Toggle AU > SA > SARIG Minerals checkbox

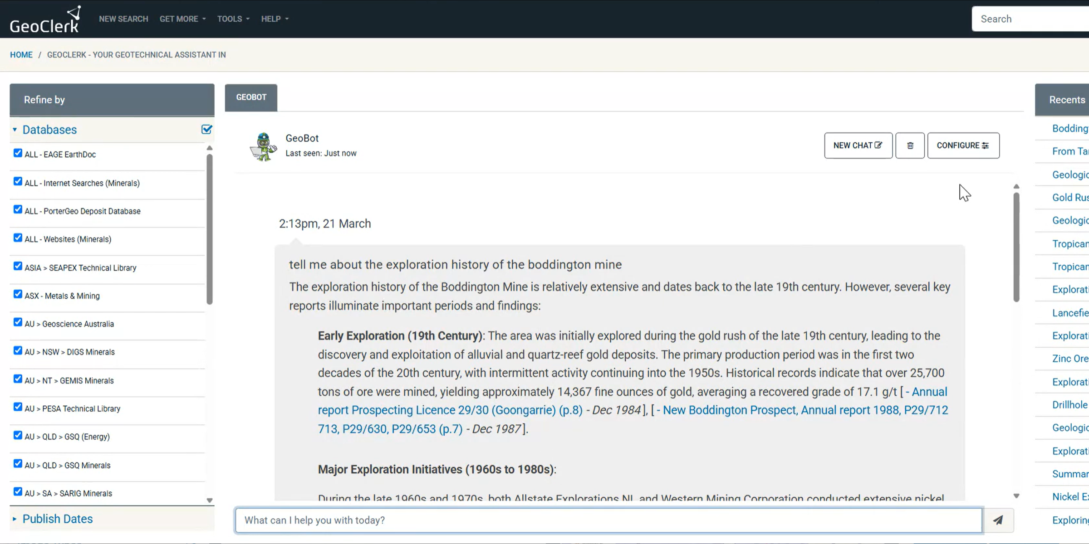(x=18, y=492)
